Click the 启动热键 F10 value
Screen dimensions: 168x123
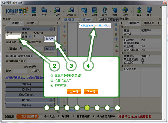coord(151,40)
